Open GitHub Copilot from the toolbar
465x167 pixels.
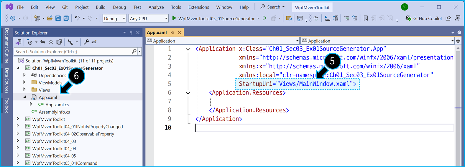tap(424, 18)
